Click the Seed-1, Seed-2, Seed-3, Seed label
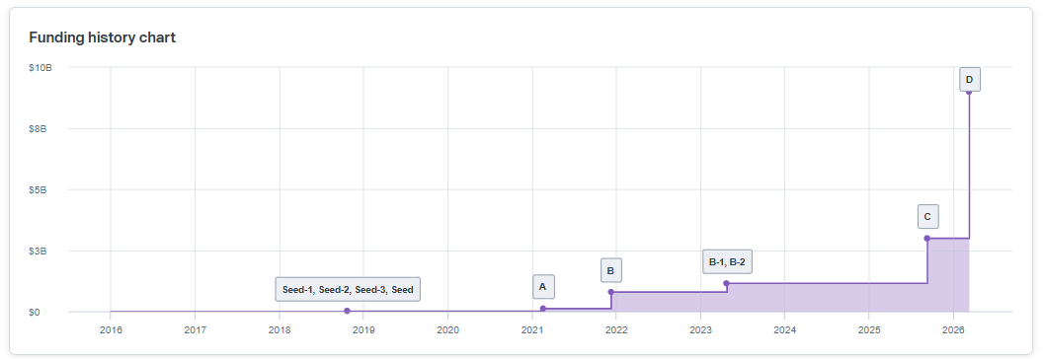Screen dimensions: 1044x359 [348, 289]
